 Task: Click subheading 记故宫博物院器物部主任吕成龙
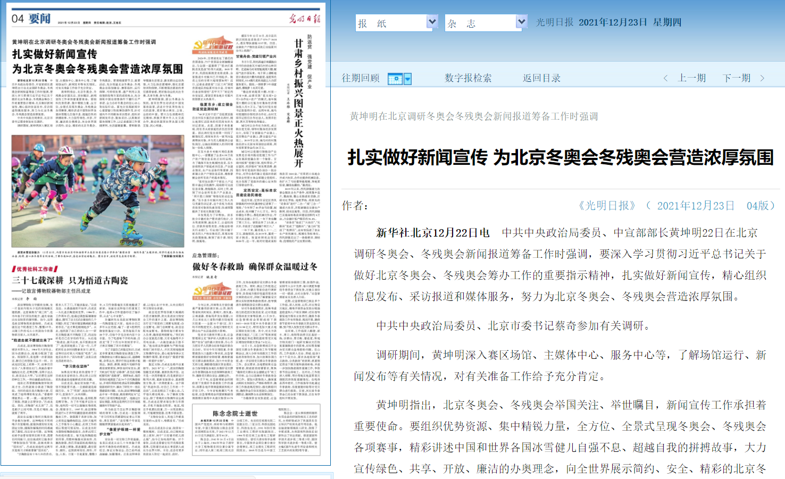pyautogui.click(x=52, y=291)
